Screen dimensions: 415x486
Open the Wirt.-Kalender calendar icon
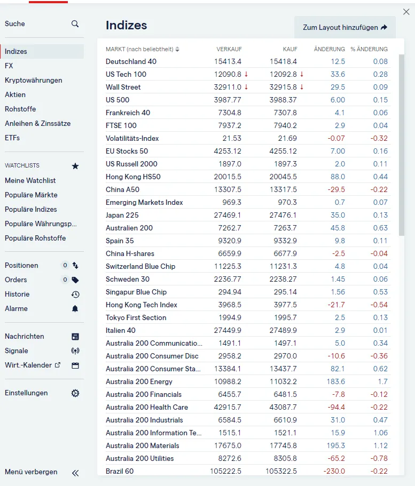tap(75, 365)
